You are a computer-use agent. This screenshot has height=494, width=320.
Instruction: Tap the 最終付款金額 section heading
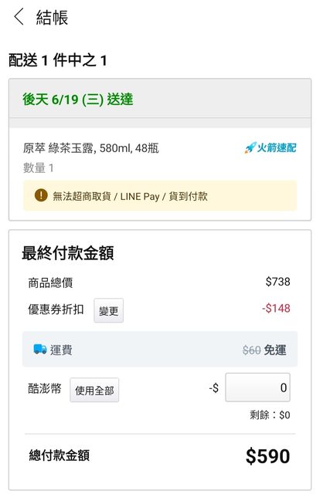(68, 253)
